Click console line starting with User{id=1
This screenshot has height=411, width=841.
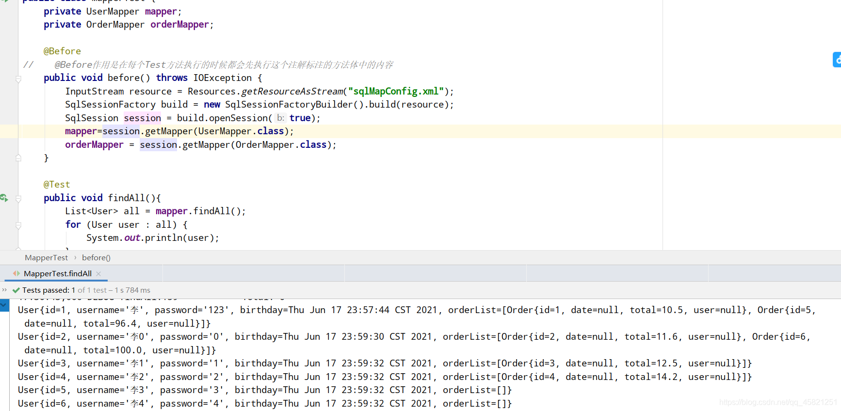click(417, 310)
